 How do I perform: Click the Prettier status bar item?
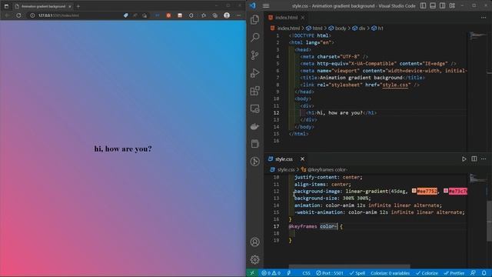(x=454, y=273)
